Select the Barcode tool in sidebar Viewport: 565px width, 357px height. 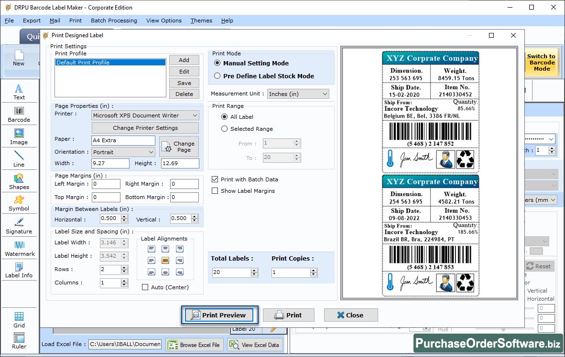(x=19, y=115)
